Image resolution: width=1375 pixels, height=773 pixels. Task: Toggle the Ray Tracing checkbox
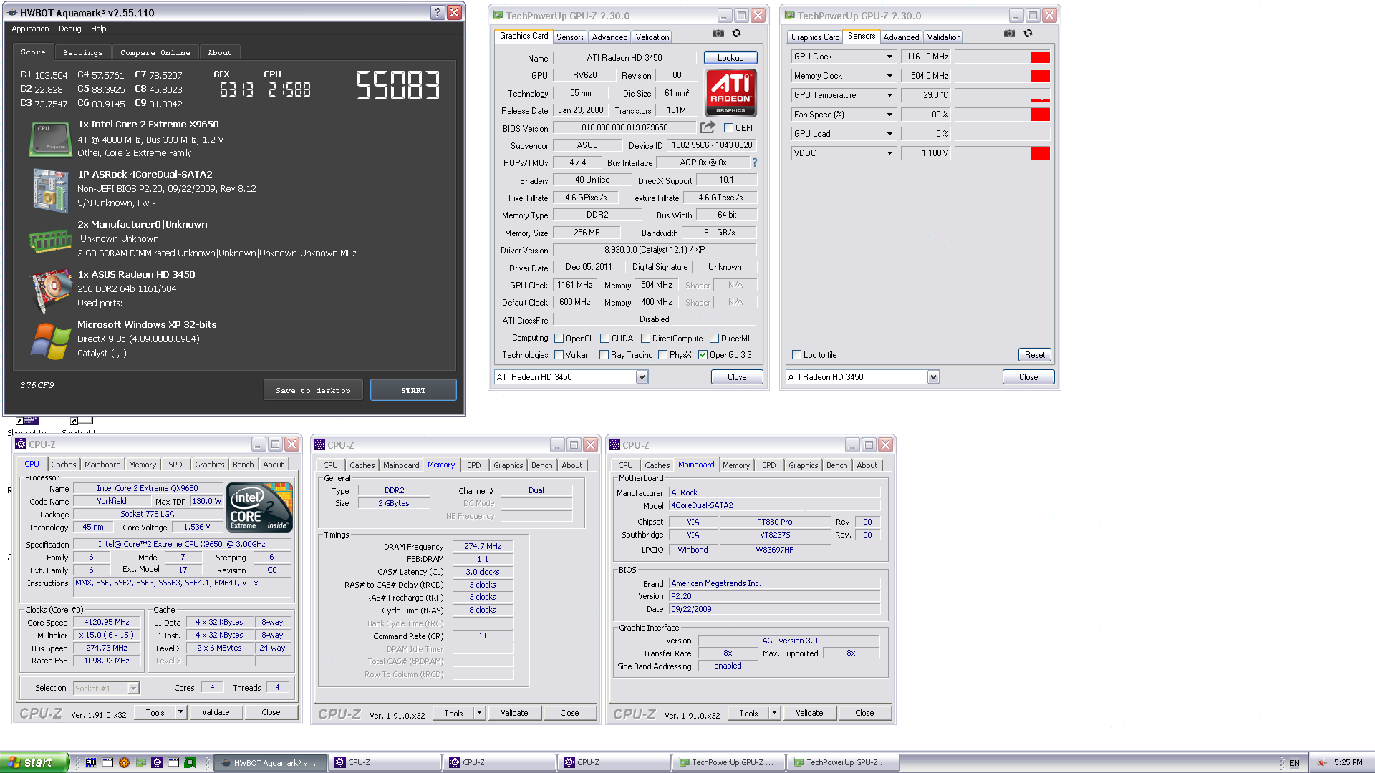[604, 355]
